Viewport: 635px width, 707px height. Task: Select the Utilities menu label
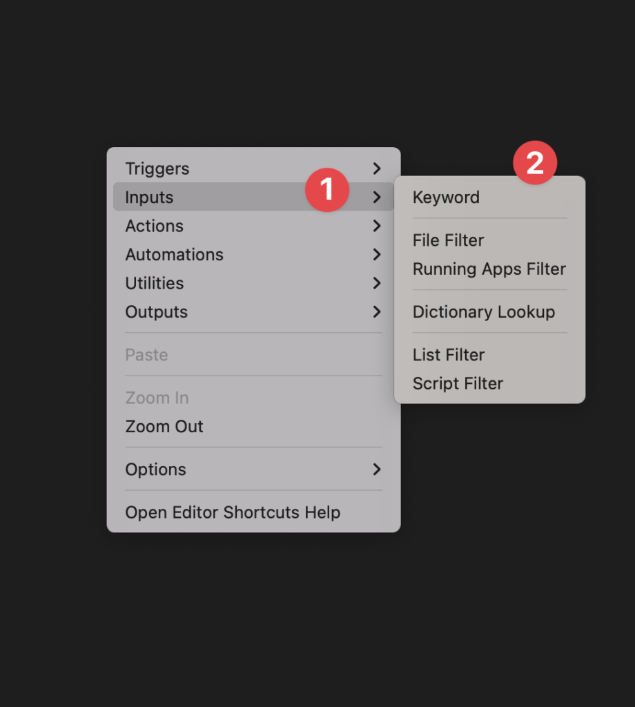(155, 283)
